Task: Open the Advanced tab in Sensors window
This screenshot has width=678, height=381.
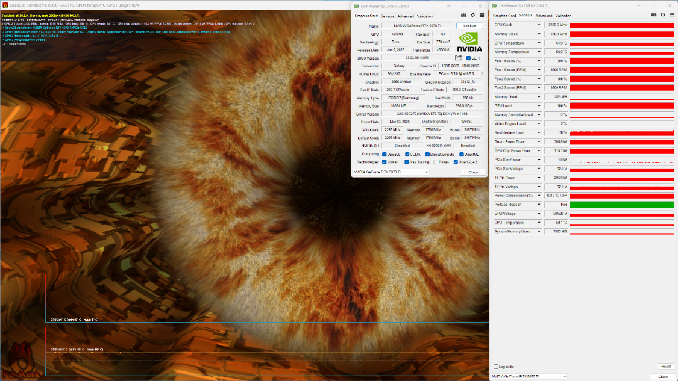Action: click(x=544, y=16)
